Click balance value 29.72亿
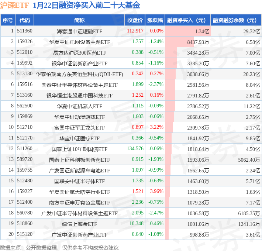 [x=252, y=31]
